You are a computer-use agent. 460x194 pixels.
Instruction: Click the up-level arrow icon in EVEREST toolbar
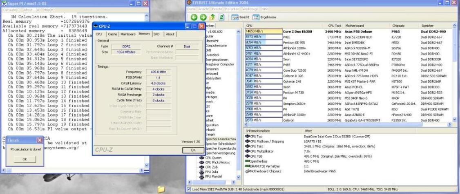point(212,17)
